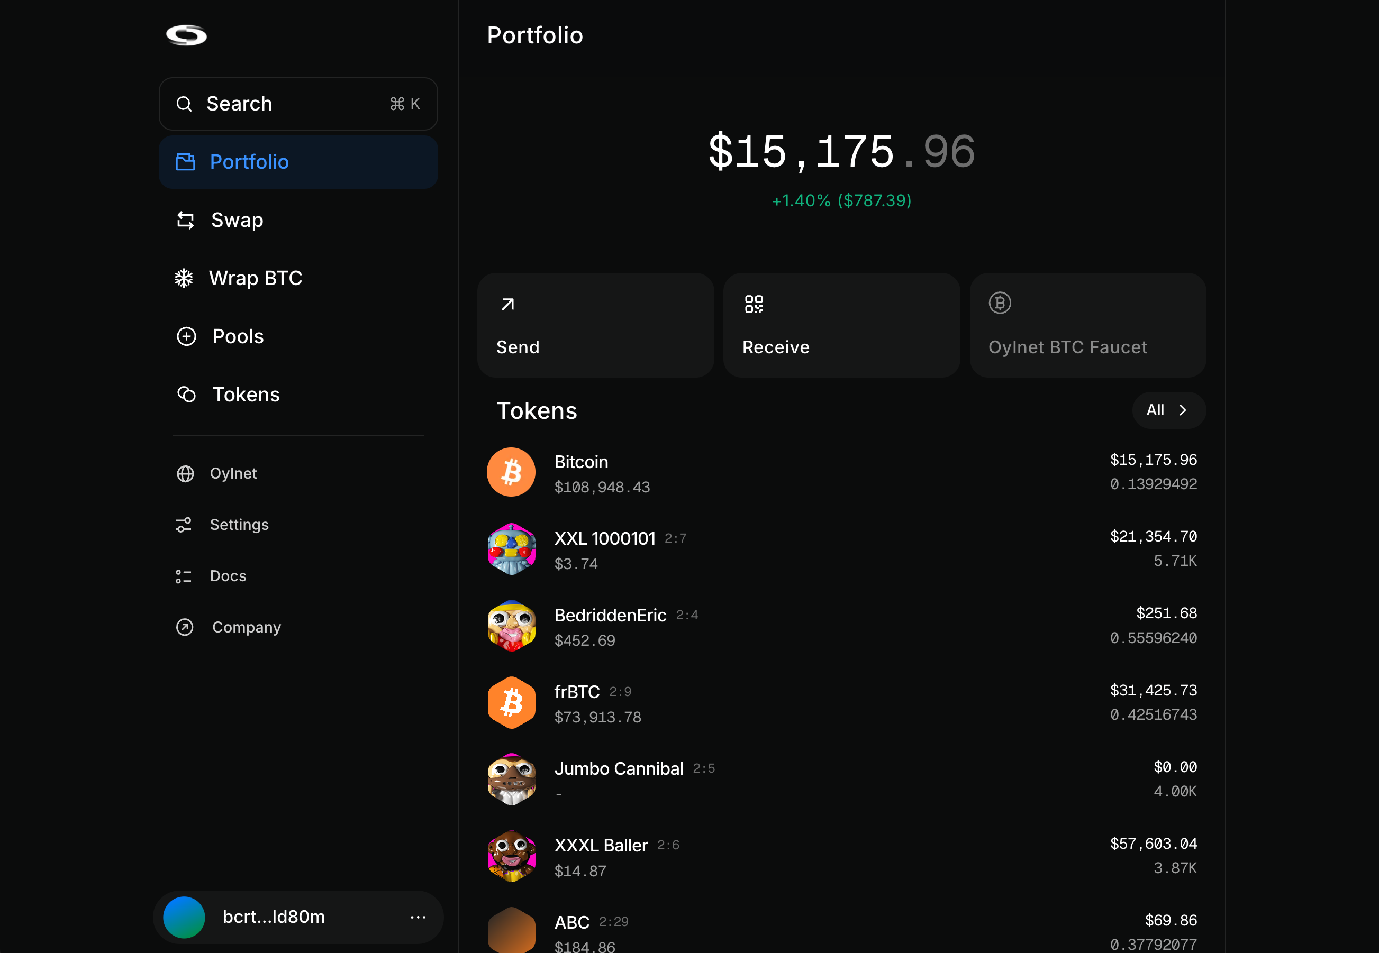
Task: Open the frBTC token row
Action: pyautogui.click(x=841, y=703)
